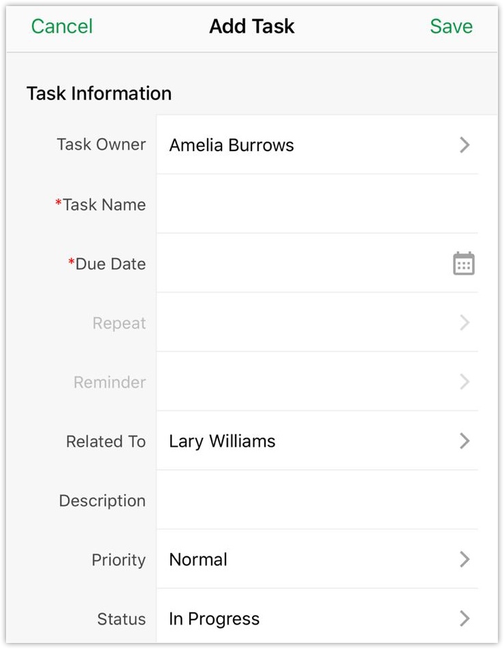This screenshot has height=649, width=504.
Task: Save the new task
Action: point(451,27)
